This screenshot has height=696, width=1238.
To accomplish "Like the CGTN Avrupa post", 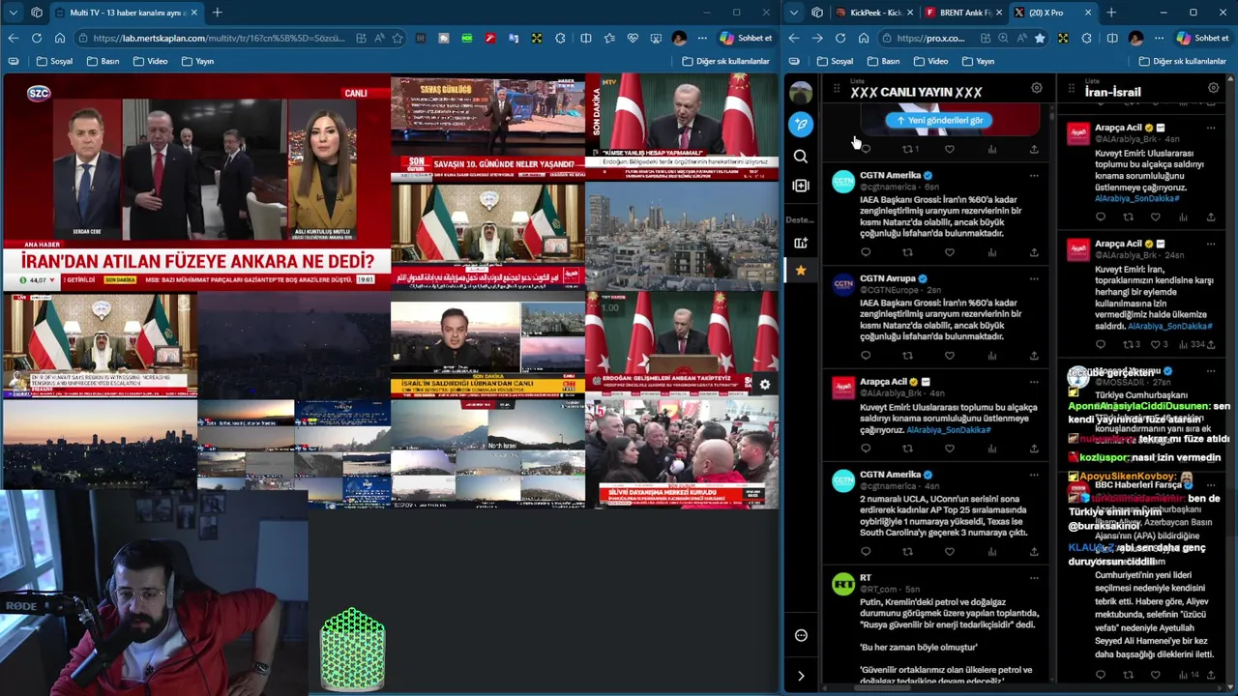I will (950, 356).
